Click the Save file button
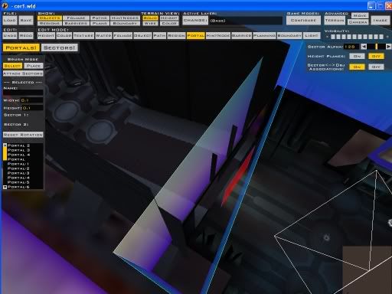Screen dimensions: 392x294 point(26,21)
